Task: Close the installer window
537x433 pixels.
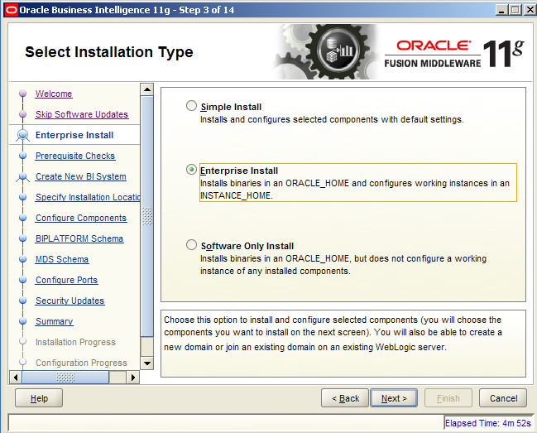Action: (529, 10)
